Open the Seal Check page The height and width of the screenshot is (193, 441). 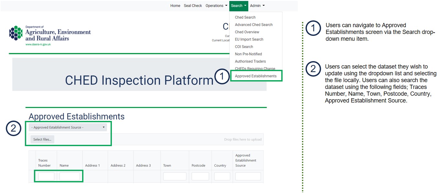(193, 6)
